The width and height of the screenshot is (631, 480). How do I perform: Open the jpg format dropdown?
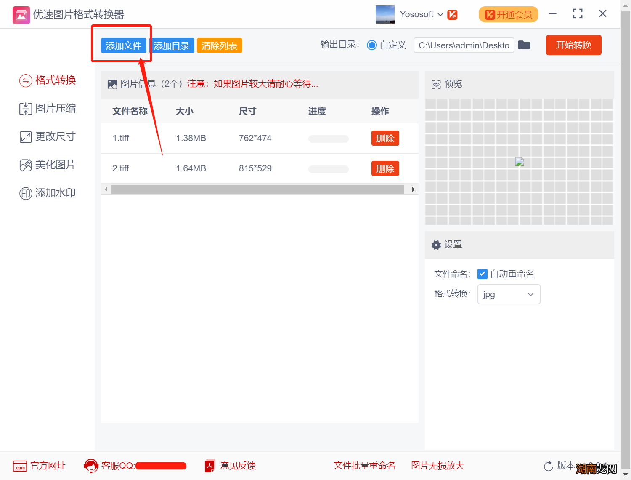pos(509,294)
